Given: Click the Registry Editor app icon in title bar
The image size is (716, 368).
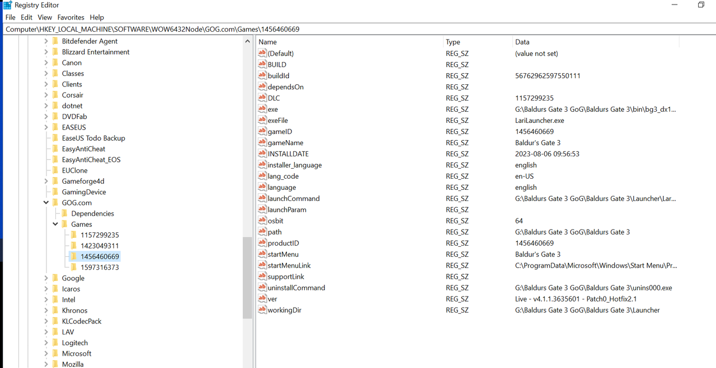Looking at the screenshot, I should point(7,5).
